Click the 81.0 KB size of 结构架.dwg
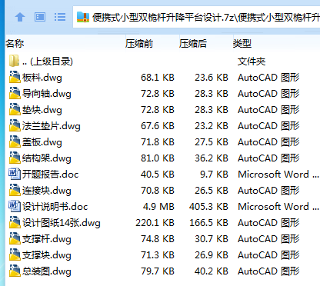 pyautogui.click(x=158, y=158)
